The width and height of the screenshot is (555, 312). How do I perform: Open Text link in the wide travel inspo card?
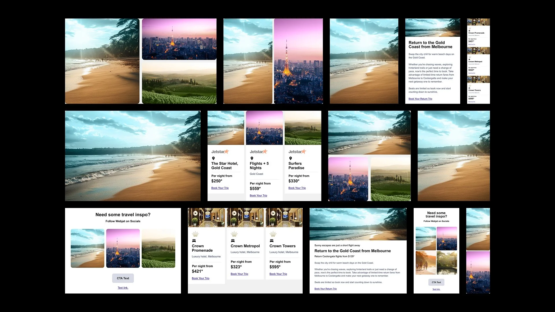[123, 288]
